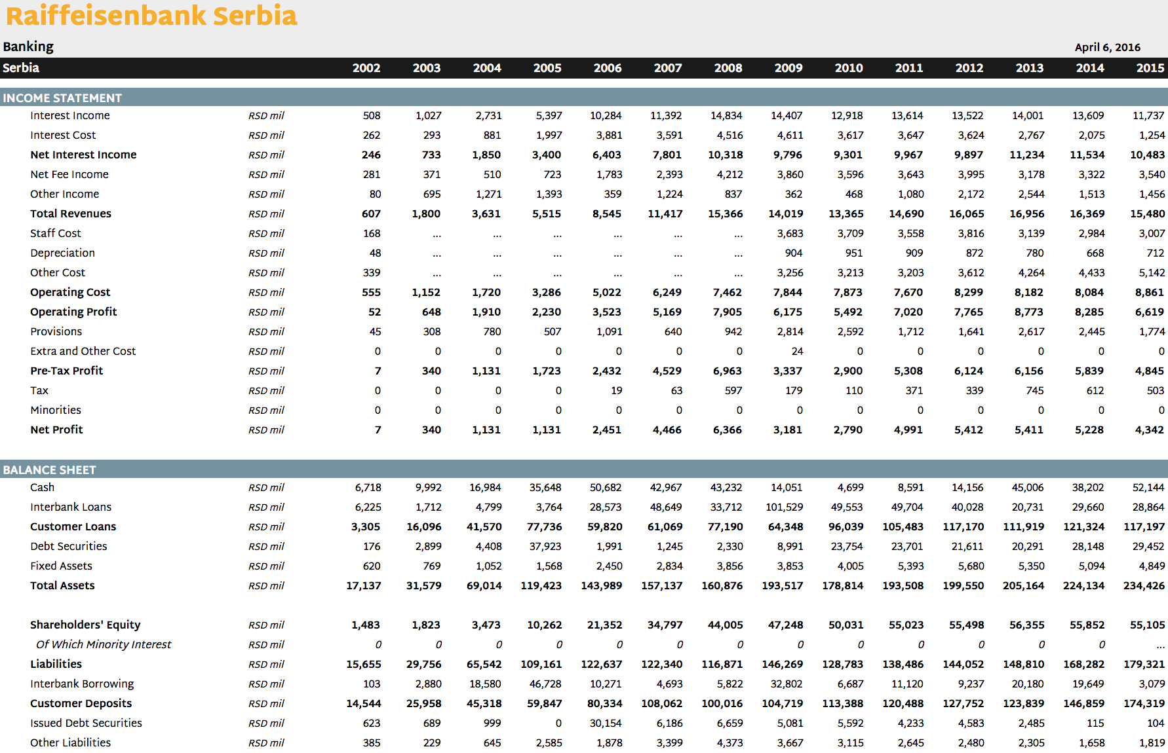Select the Other Income row label

(x=64, y=194)
